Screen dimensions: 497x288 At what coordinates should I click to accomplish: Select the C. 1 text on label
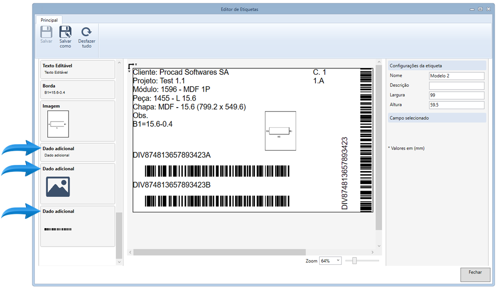tap(320, 72)
